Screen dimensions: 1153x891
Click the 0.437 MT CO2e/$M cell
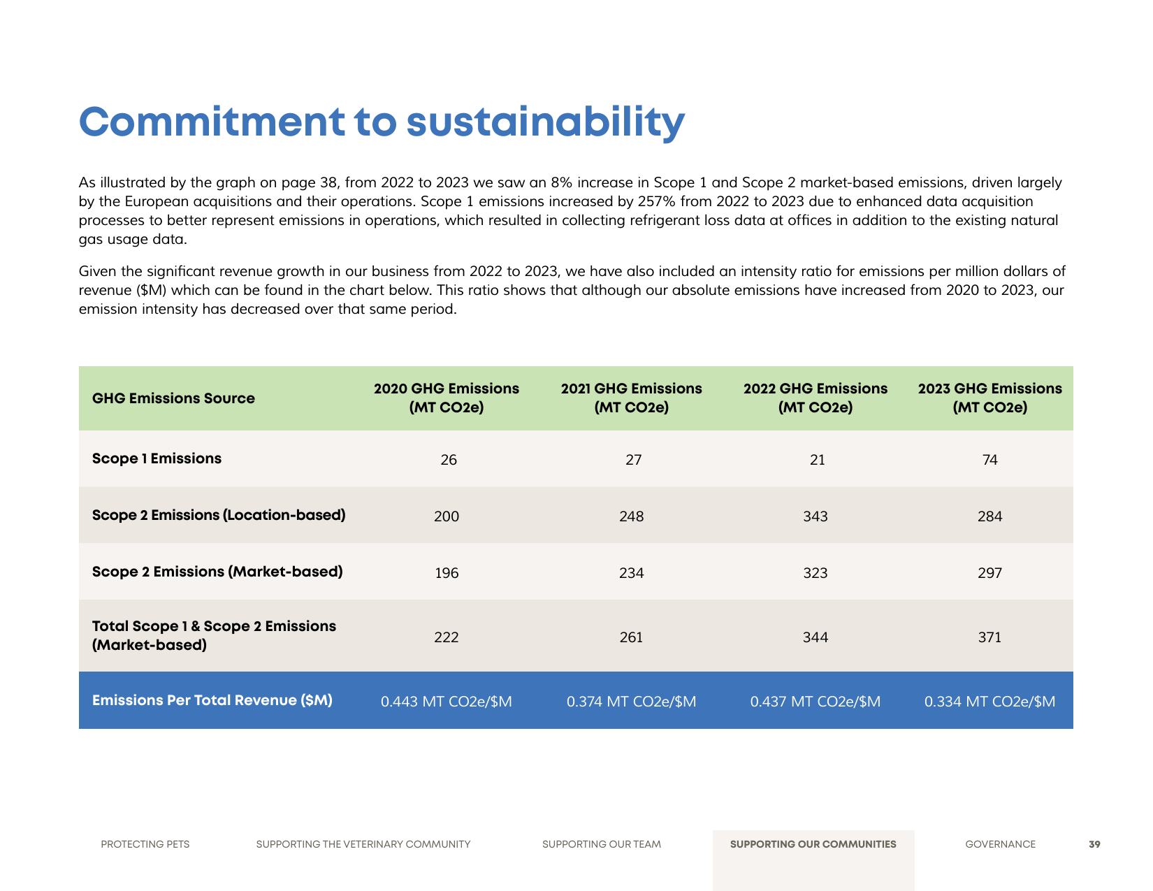click(x=815, y=702)
